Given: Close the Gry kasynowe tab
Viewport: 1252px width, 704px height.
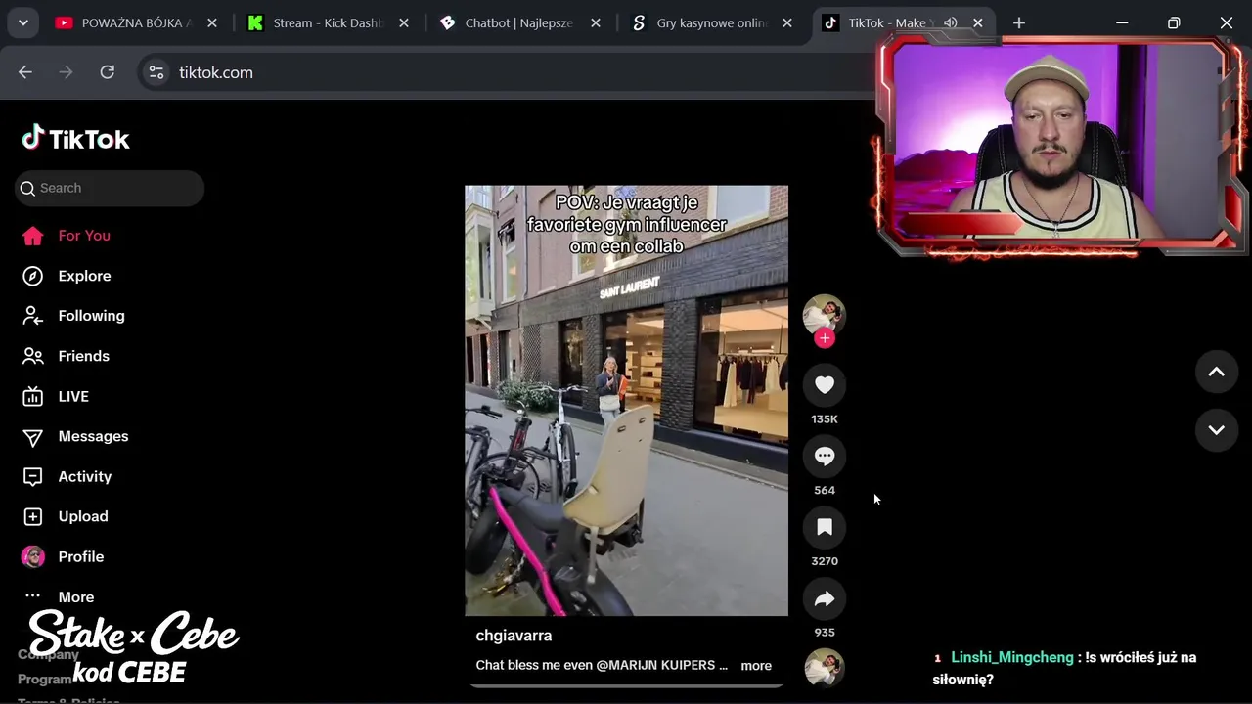Looking at the screenshot, I should tap(787, 22).
